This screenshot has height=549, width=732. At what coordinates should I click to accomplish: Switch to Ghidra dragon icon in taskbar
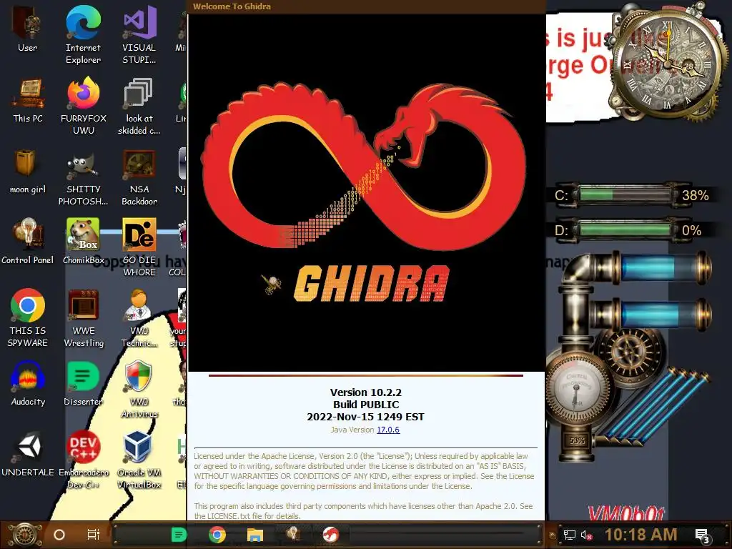click(331, 535)
